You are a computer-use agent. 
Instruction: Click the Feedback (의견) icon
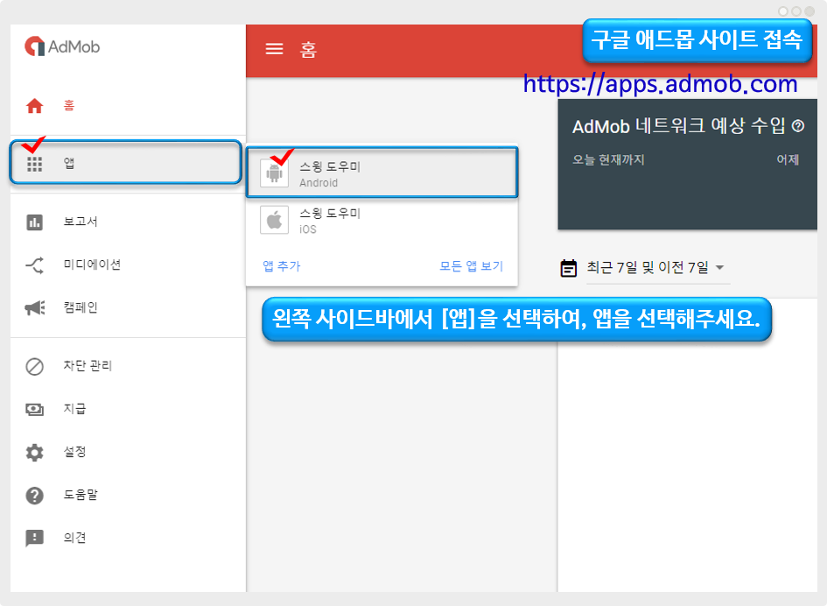coord(34,538)
